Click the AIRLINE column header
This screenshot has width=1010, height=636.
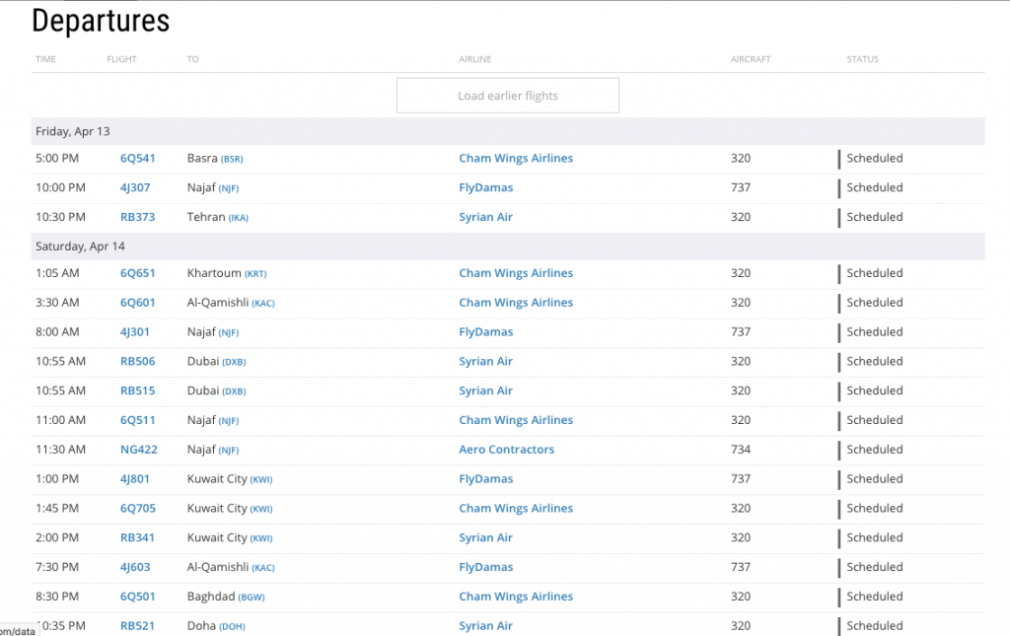click(x=474, y=59)
